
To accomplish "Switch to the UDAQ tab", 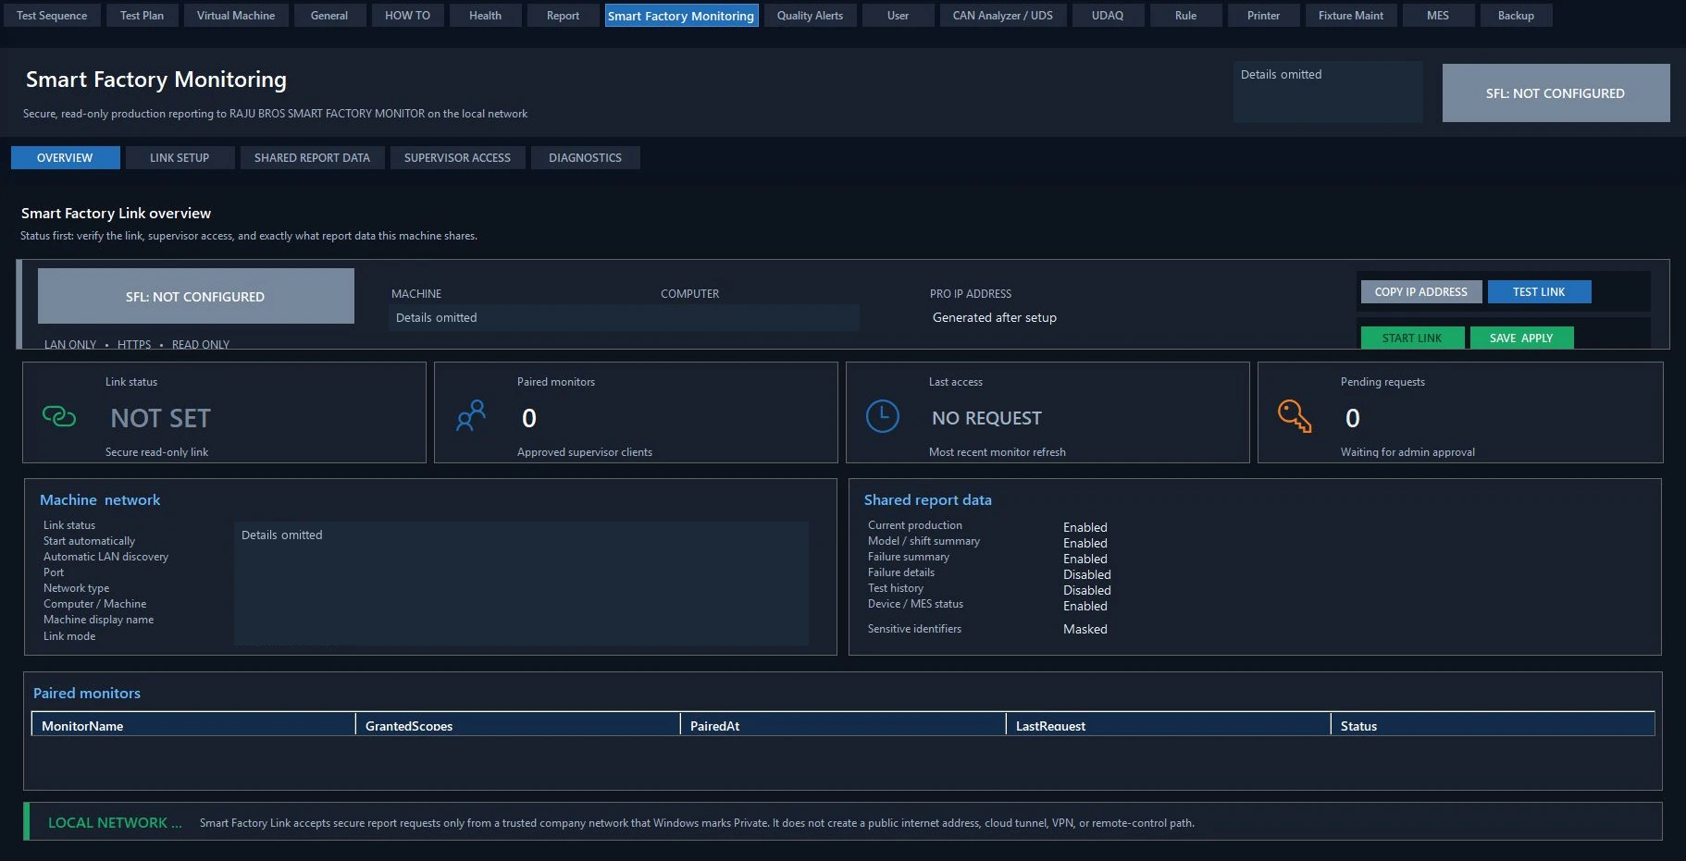I will pyautogui.click(x=1108, y=16).
